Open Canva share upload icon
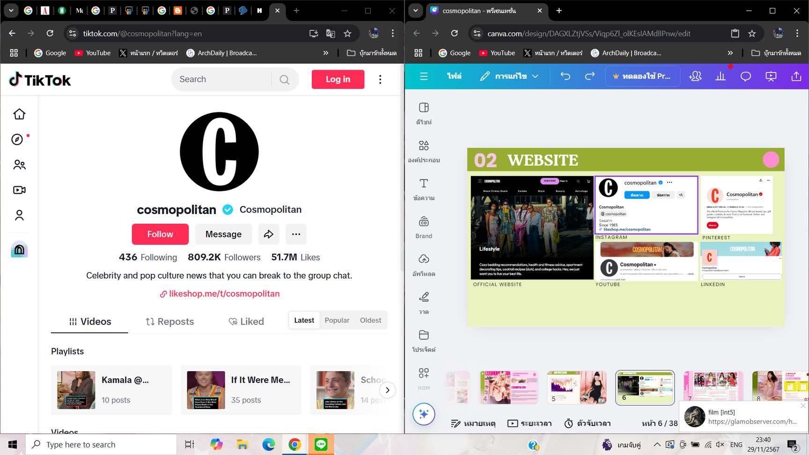Viewport: 809px width, 455px height. pos(796,76)
